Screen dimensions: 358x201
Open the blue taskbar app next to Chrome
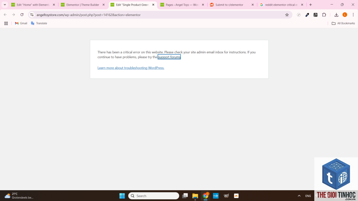click(x=216, y=196)
